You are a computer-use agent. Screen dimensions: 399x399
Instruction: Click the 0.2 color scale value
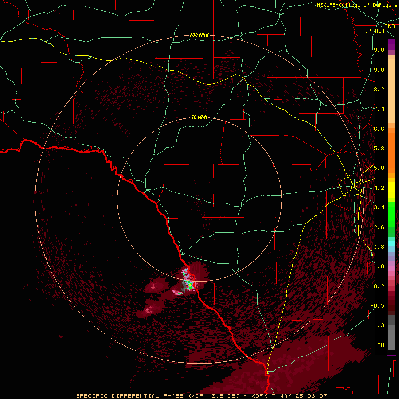(379, 286)
